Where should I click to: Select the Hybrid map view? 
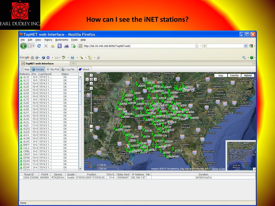[248, 75]
